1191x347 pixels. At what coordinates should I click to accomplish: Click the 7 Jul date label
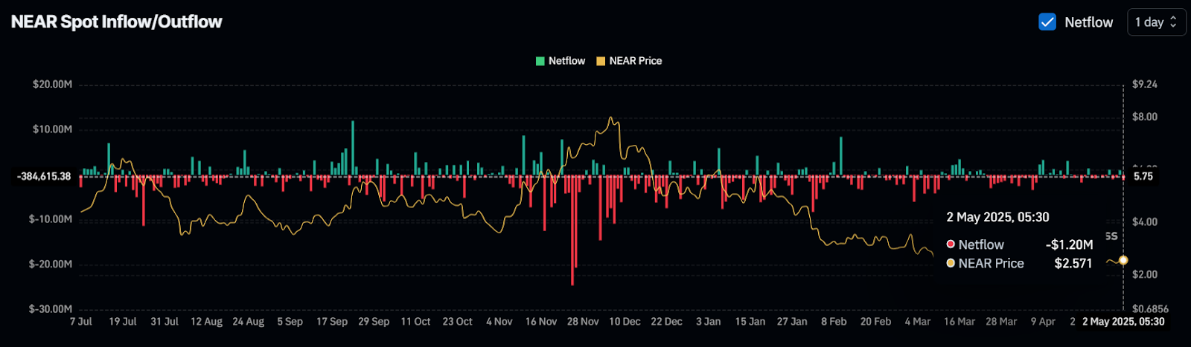click(81, 322)
